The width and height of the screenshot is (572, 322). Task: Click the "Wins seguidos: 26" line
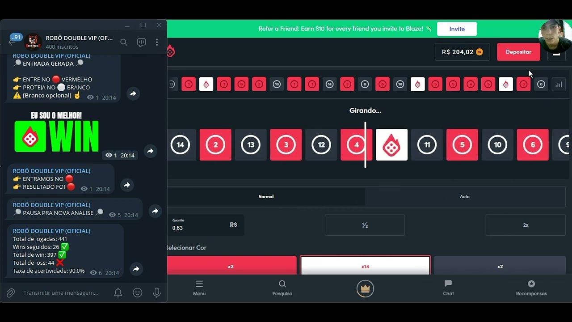tap(41, 247)
